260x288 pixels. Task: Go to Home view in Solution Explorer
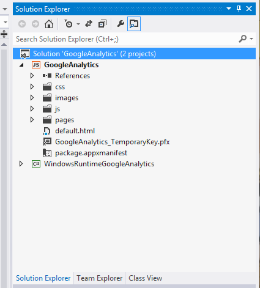tap(49, 24)
